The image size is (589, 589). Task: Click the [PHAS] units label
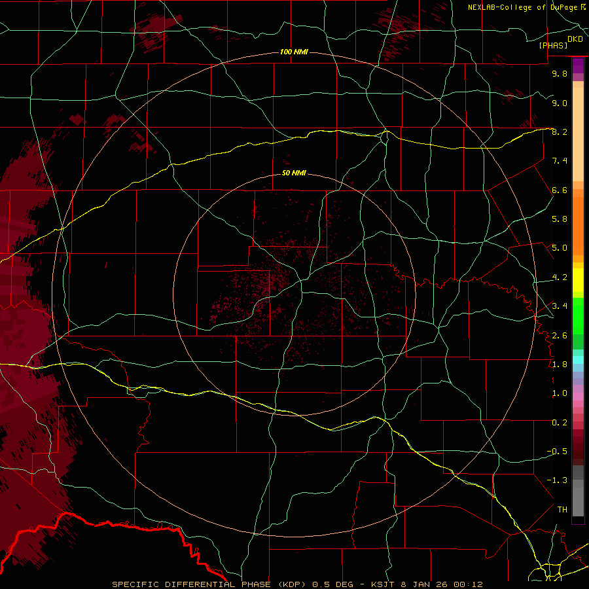coord(553,45)
